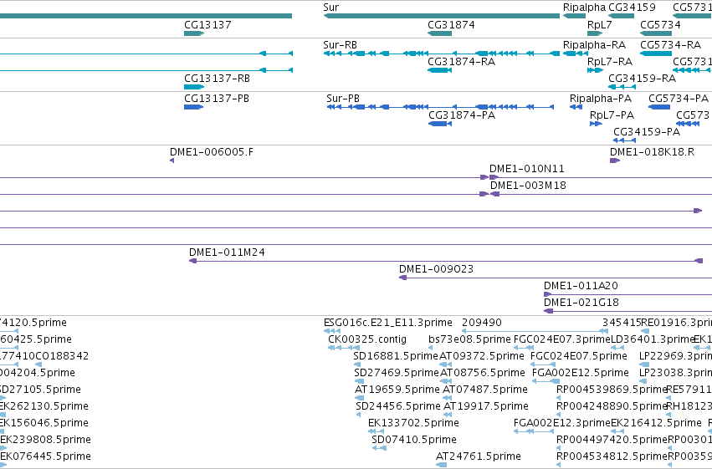This screenshot has height=469, width=712.
Task: Click the AT19917.5prime EST label
Action: [486, 406]
